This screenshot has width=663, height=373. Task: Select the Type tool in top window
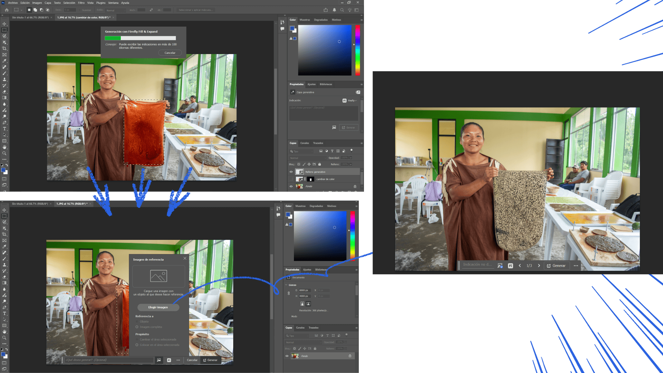4,129
